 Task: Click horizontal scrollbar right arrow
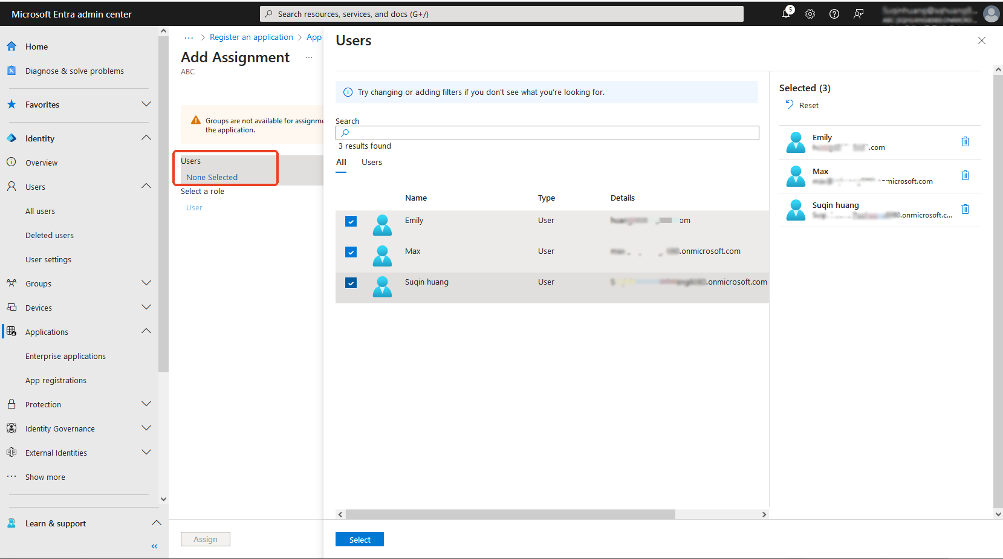(764, 514)
